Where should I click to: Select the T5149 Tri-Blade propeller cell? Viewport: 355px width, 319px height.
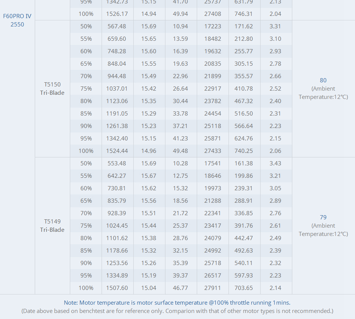coord(52,226)
